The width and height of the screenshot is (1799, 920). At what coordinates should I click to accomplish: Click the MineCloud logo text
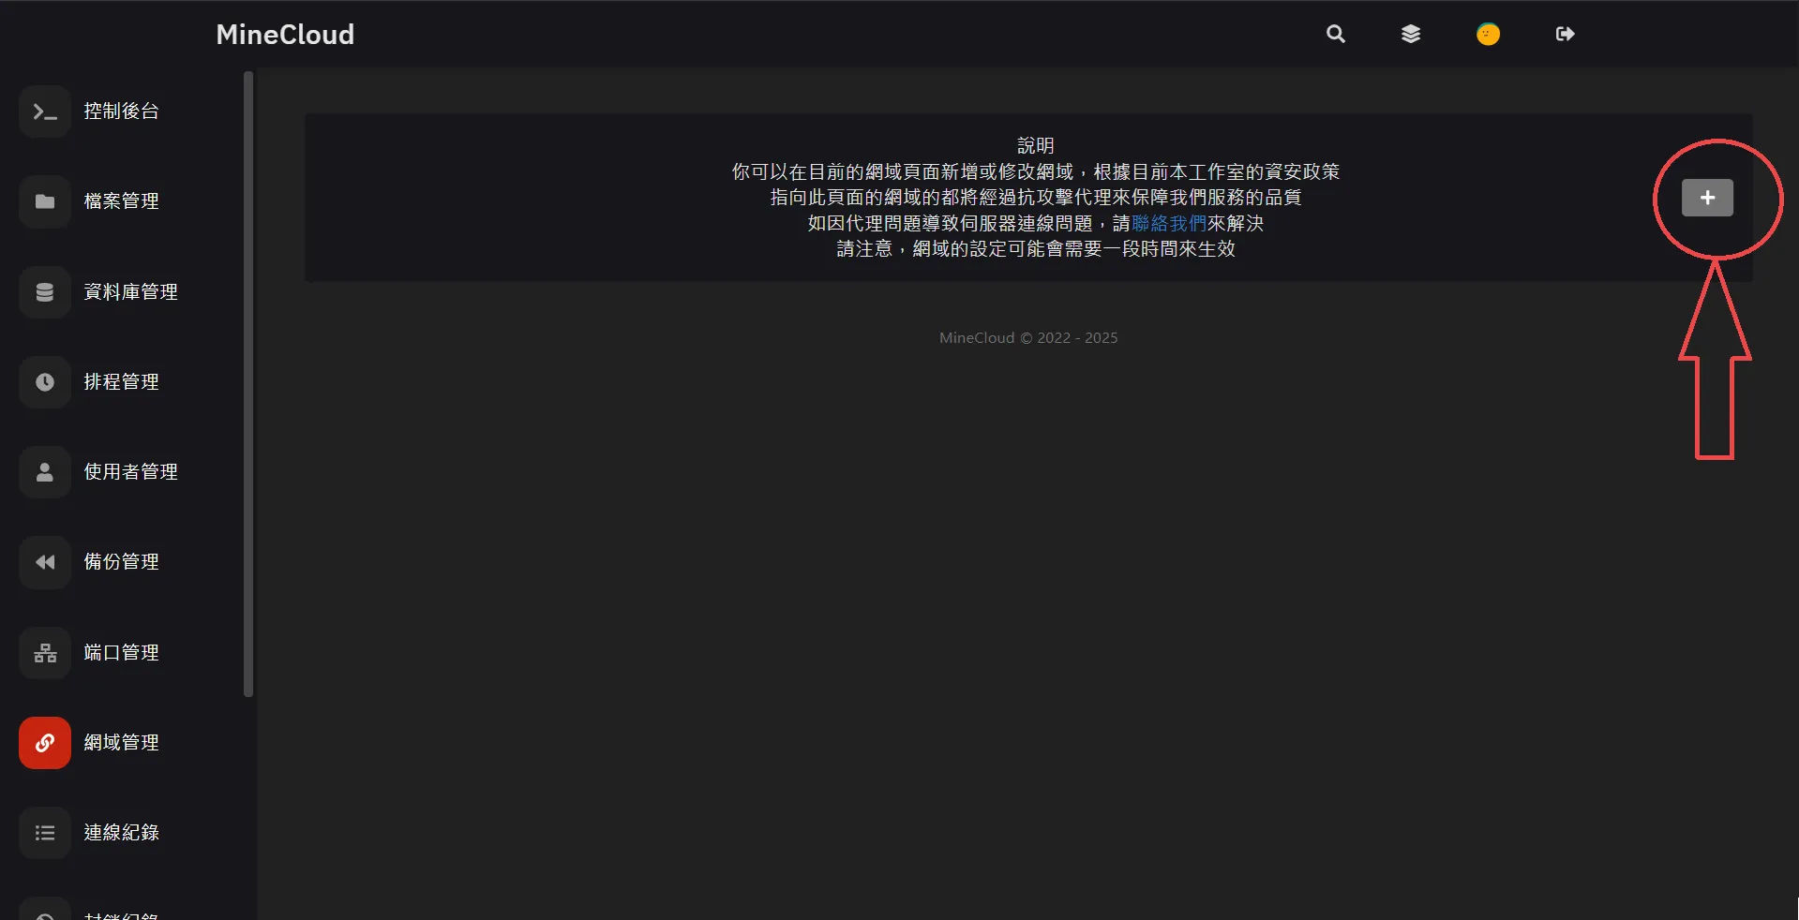(285, 35)
